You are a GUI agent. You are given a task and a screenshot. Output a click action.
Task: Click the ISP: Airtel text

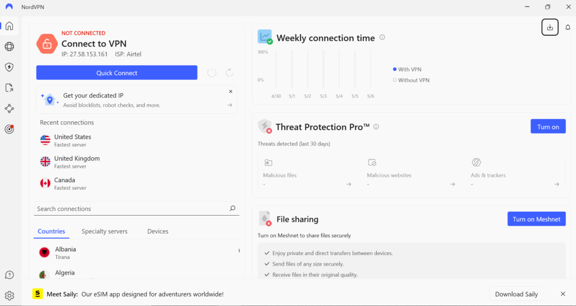coord(128,54)
